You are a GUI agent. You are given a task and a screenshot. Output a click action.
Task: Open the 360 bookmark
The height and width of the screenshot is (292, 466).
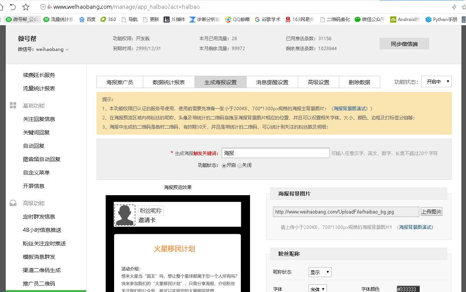(108, 19)
